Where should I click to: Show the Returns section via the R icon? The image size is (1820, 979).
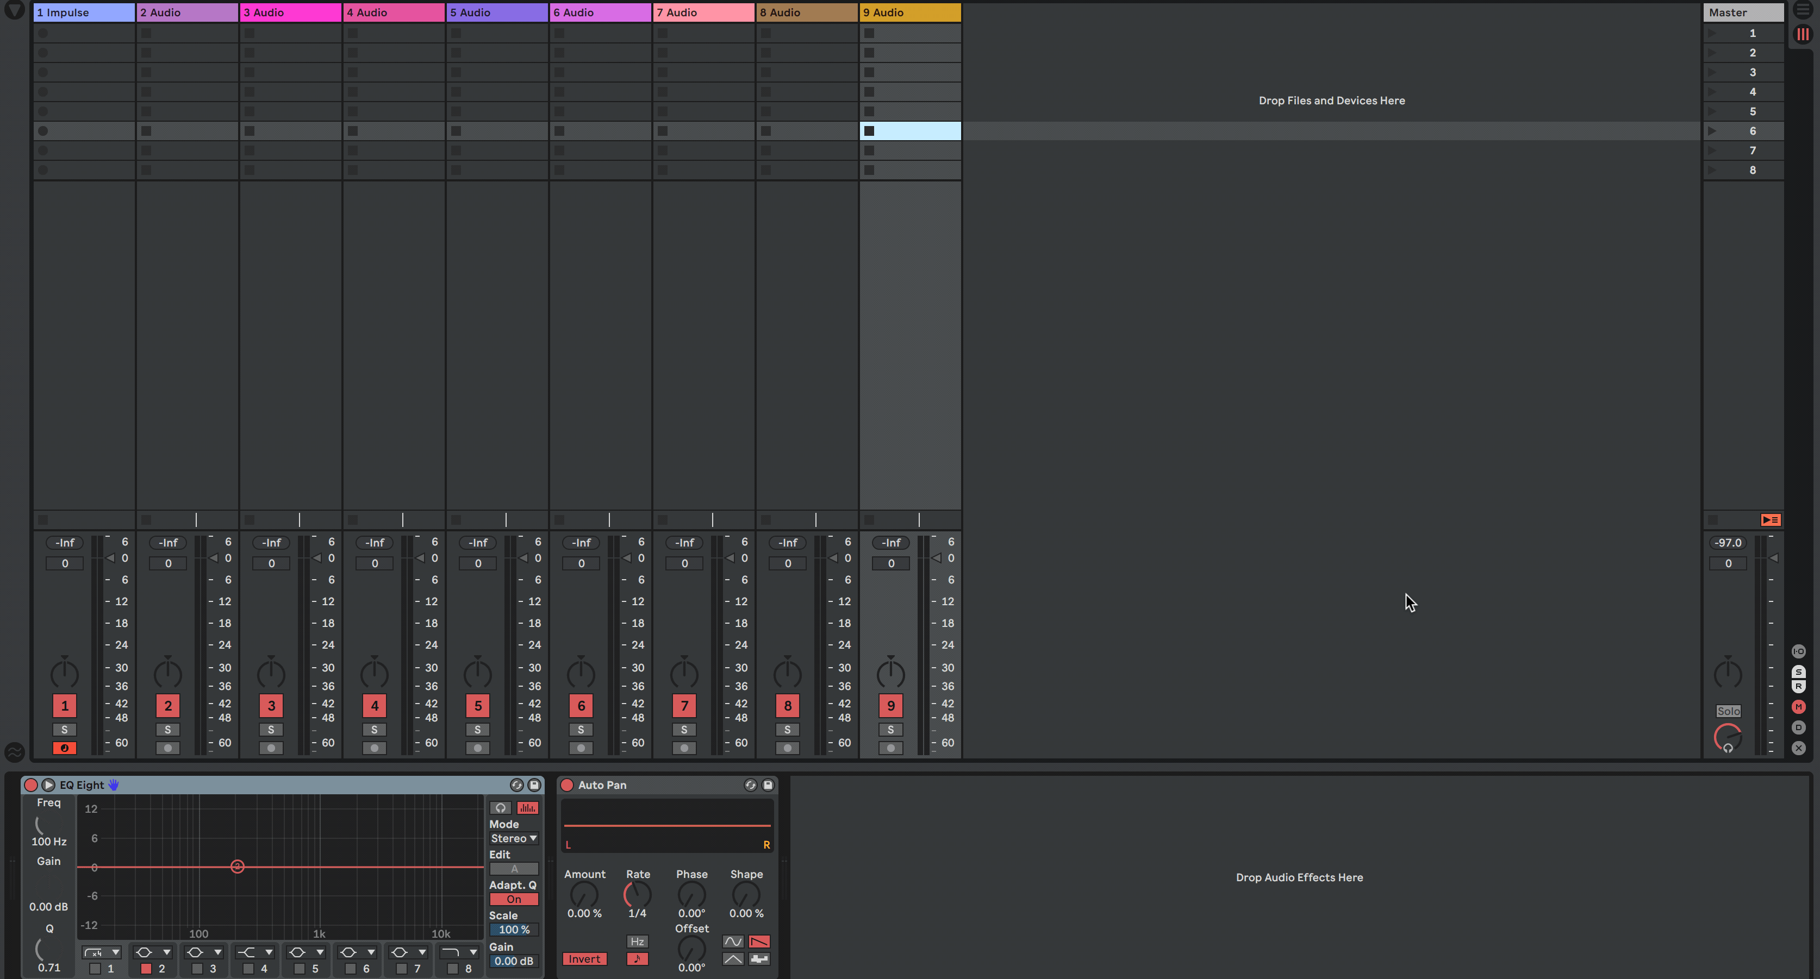click(x=1799, y=686)
